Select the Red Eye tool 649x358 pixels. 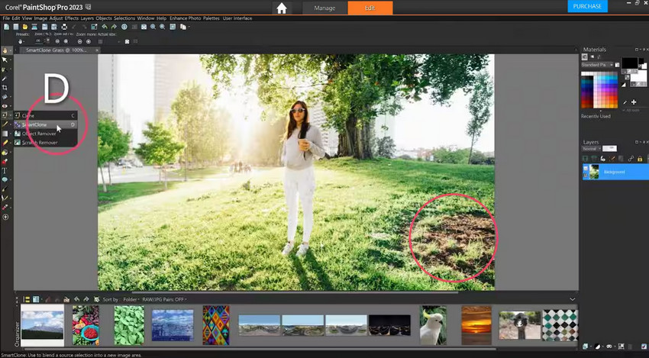tap(5, 106)
